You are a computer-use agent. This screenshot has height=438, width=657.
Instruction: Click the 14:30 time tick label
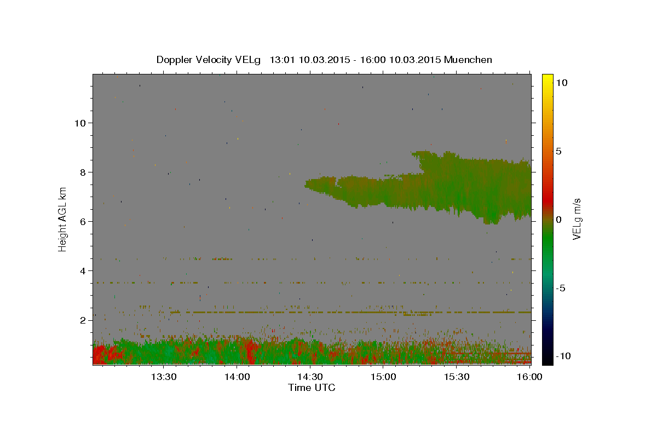tap(310, 377)
